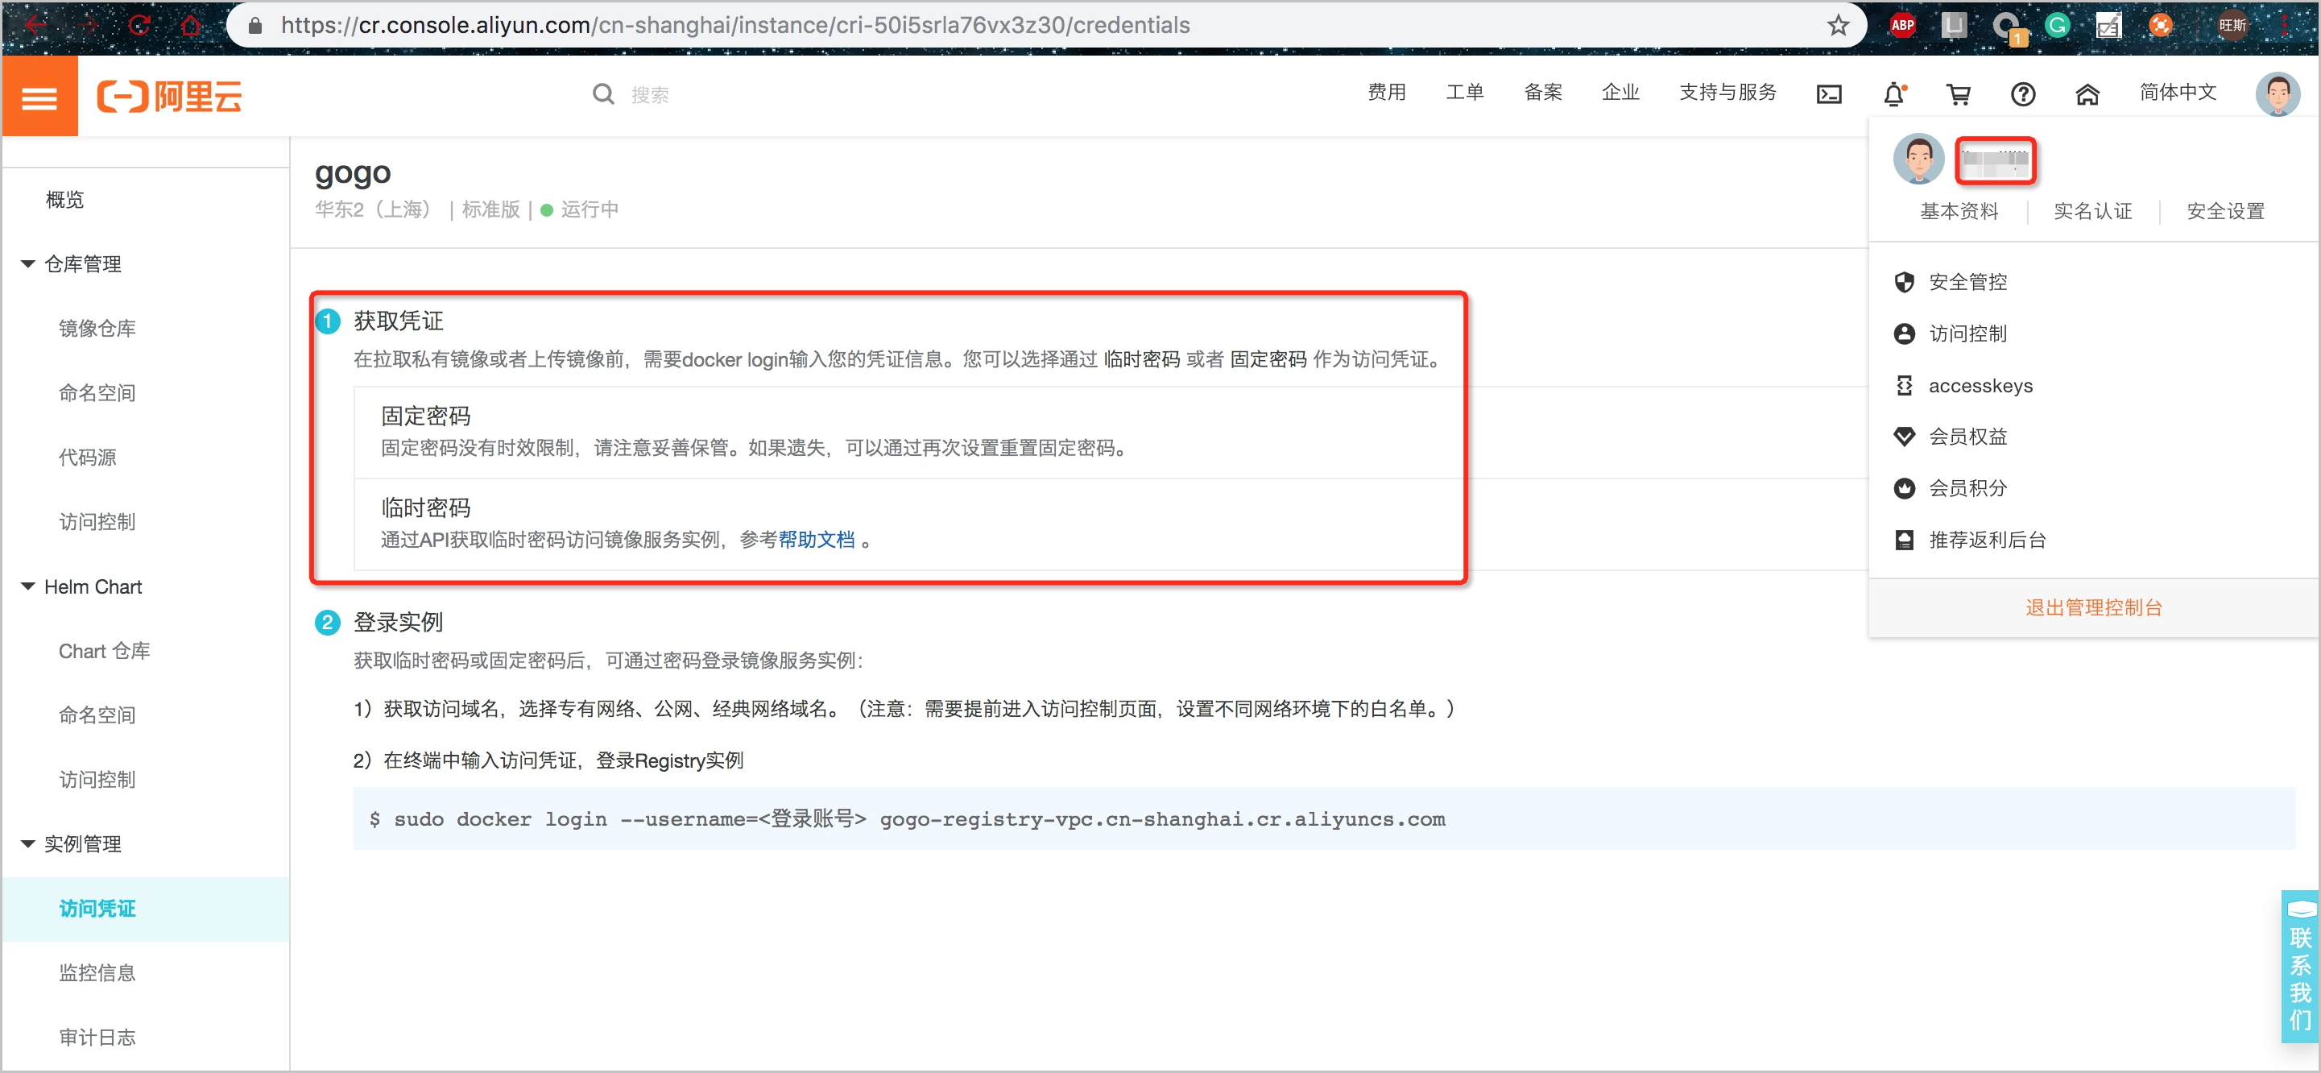Click the 会员权益 diamond icon
This screenshot has width=2321, height=1073.
1903,437
